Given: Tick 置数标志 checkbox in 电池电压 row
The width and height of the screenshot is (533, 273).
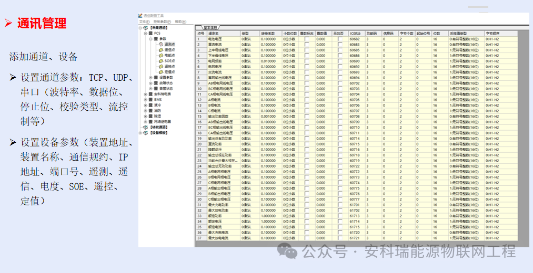Looking at the screenshot, I should (x=307, y=39).
